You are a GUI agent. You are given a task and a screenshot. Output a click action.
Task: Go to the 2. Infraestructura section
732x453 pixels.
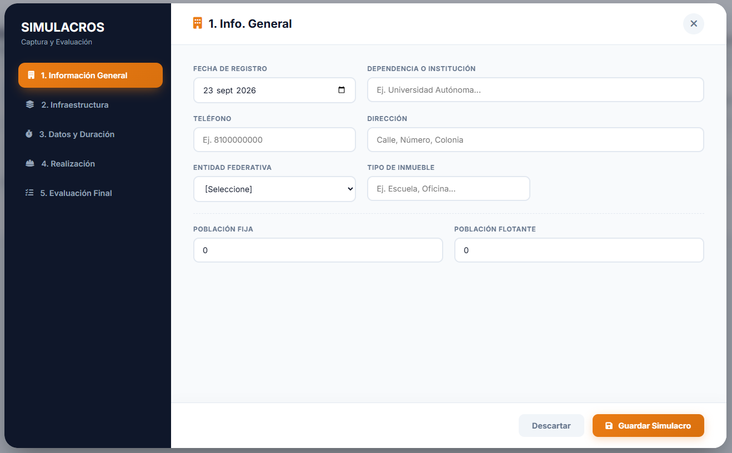tap(91, 105)
